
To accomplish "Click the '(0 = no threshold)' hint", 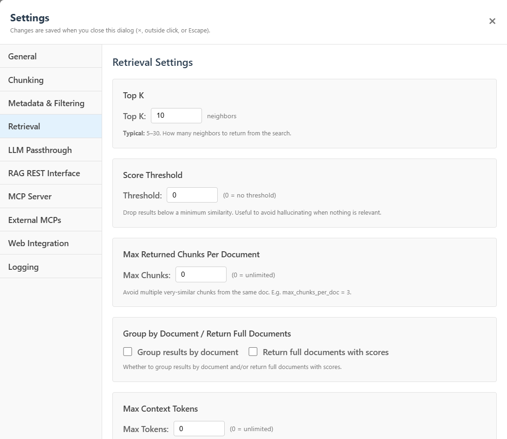I will 249,195.
